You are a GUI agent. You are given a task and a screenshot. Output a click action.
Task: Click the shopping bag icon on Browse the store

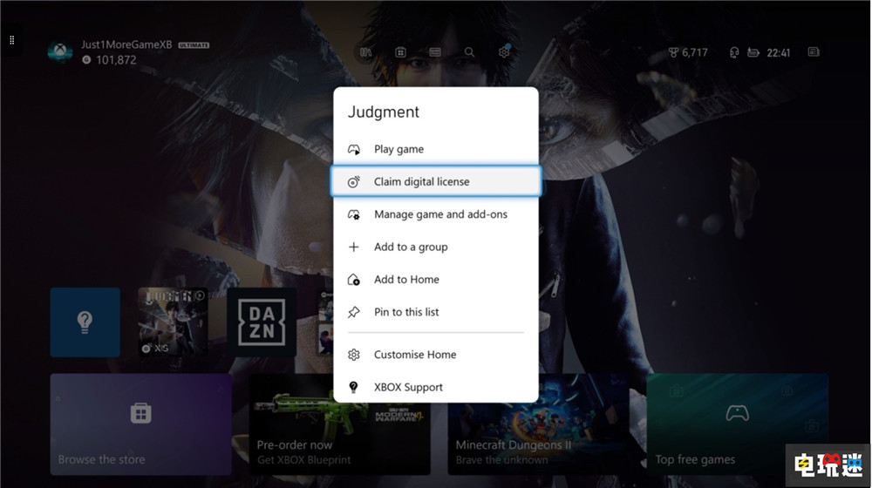point(140,413)
